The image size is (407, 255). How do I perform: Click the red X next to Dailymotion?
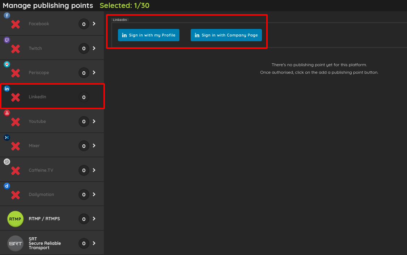pos(16,195)
